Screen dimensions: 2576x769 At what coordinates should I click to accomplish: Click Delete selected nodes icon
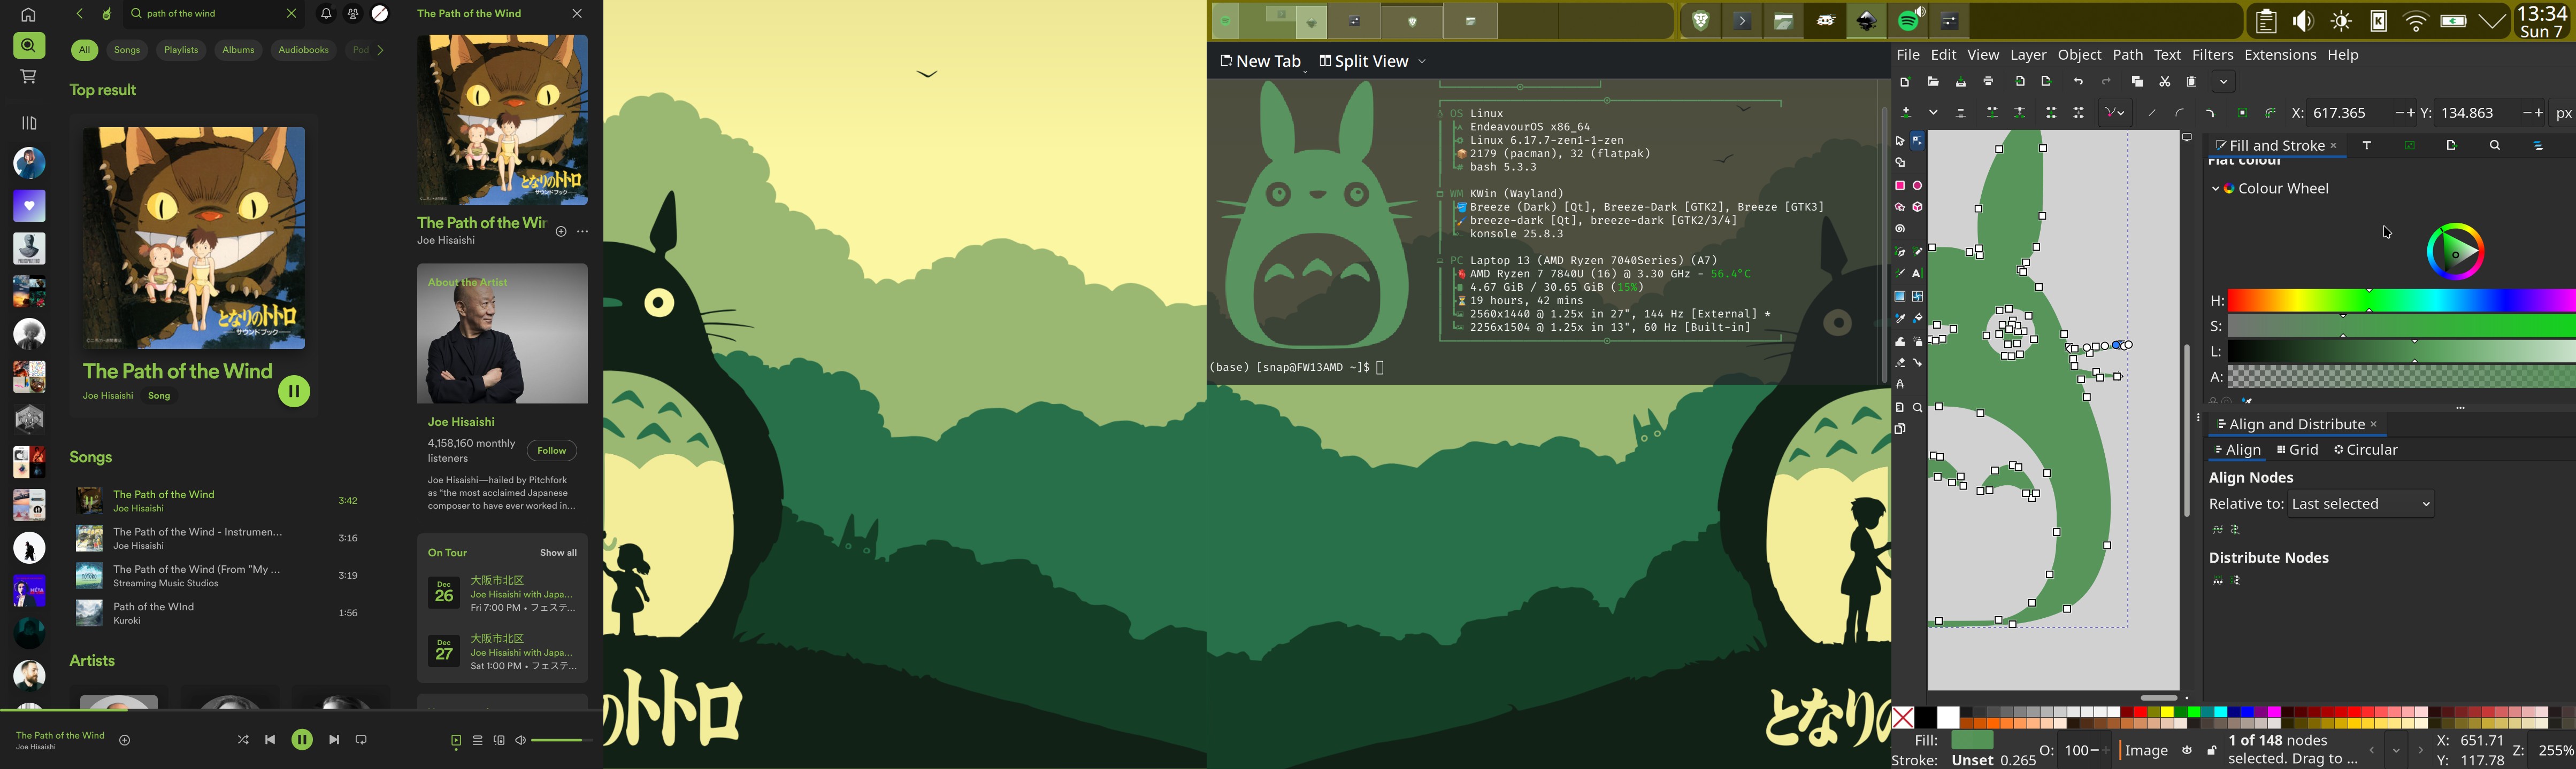(x=1961, y=113)
